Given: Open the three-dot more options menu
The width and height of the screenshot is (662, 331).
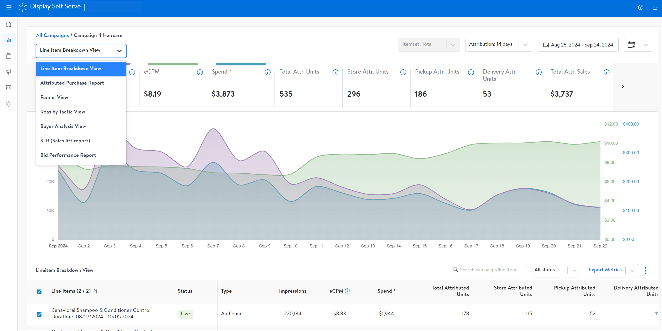Looking at the screenshot, I should tap(645, 270).
